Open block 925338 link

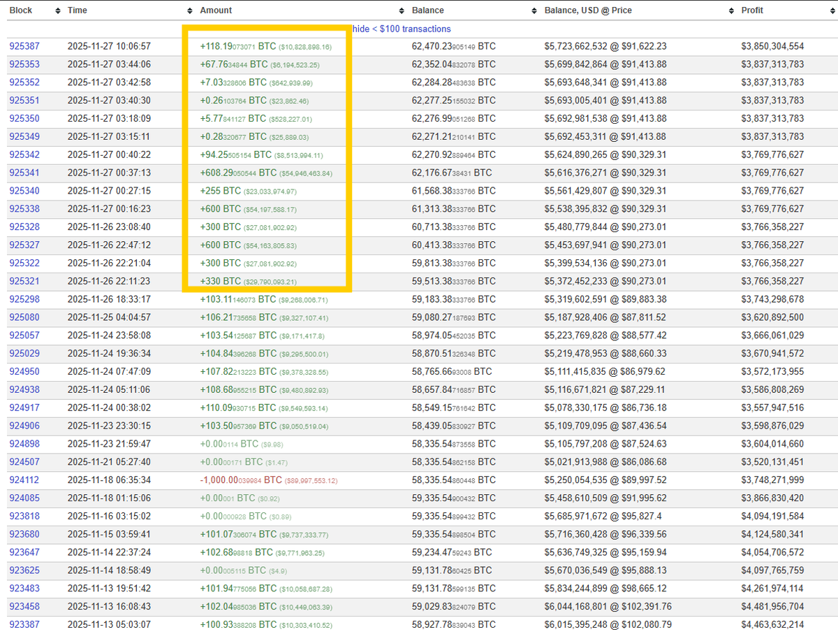(x=24, y=209)
